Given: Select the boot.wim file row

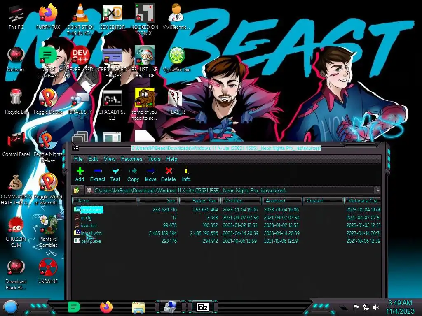Looking at the screenshot, I should 227,209.
